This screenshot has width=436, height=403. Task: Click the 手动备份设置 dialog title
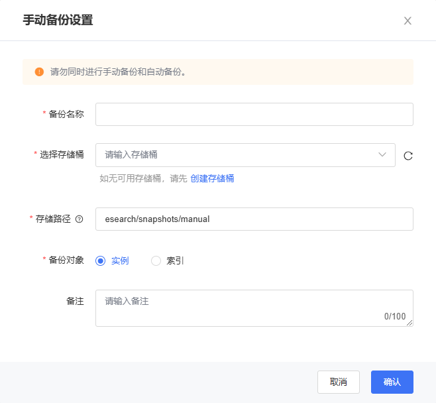click(58, 21)
